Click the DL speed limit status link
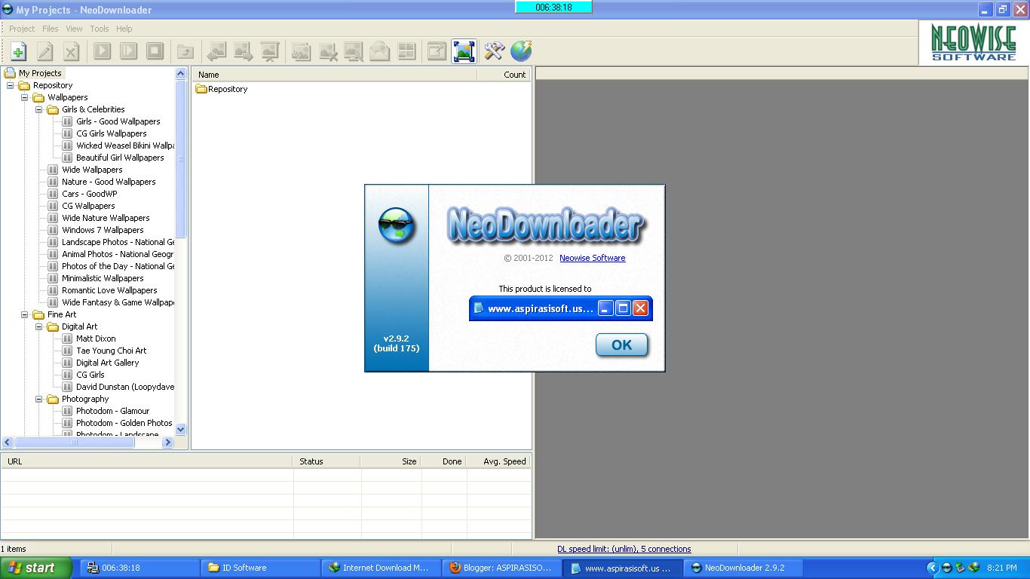This screenshot has width=1030, height=579. 624,549
